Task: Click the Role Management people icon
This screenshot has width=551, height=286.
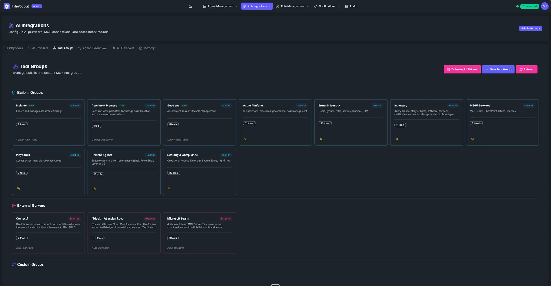Action: click(x=278, y=6)
